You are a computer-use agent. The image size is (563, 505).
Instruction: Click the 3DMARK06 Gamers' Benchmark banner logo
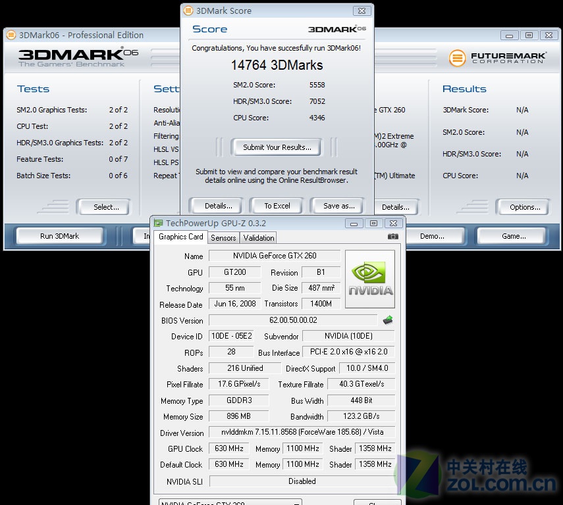click(72, 58)
